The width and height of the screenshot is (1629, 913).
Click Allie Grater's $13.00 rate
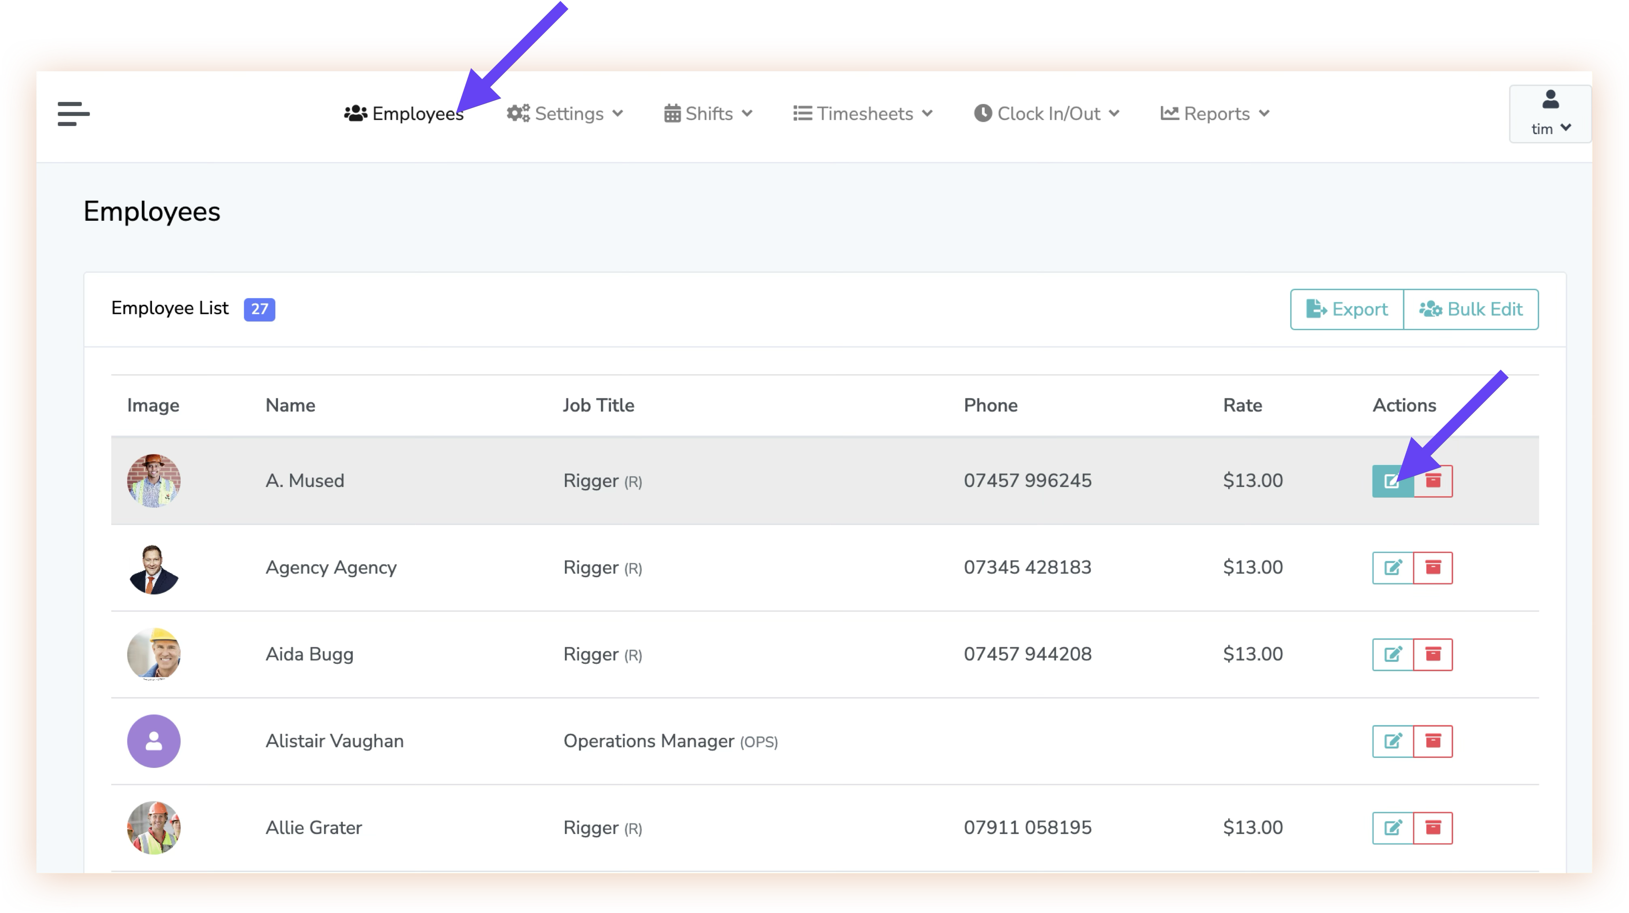[1253, 828]
